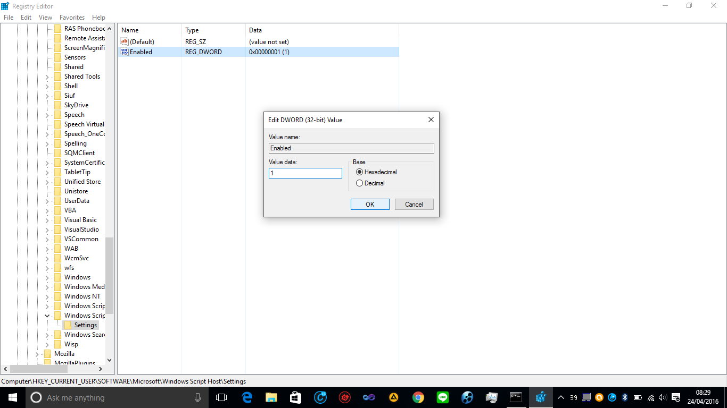Open the LINE app taskbar icon

443,397
